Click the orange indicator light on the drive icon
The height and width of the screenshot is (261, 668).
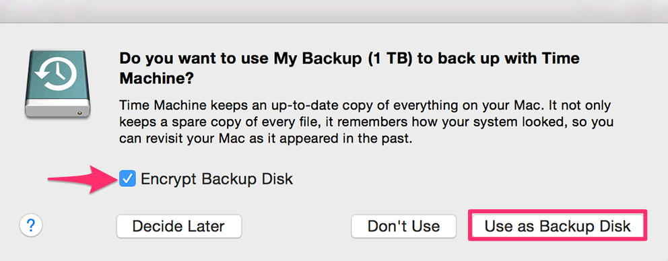tap(79, 112)
